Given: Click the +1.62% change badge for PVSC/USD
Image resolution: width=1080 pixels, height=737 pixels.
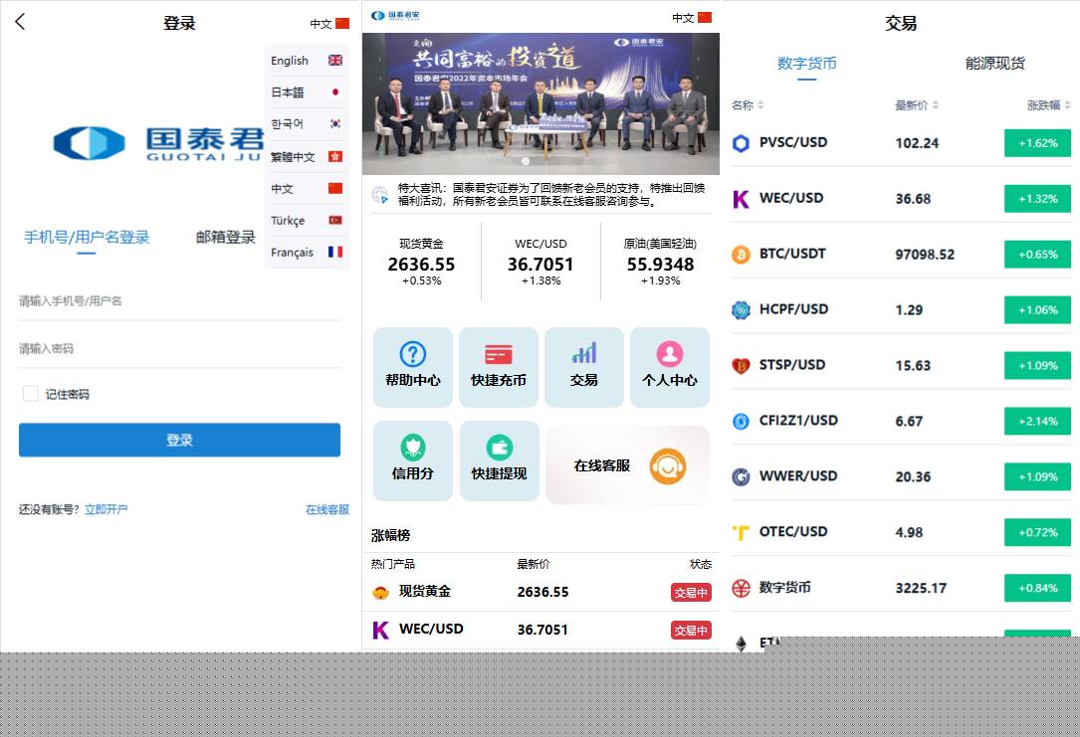Looking at the screenshot, I should click(x=1037, y=143).
